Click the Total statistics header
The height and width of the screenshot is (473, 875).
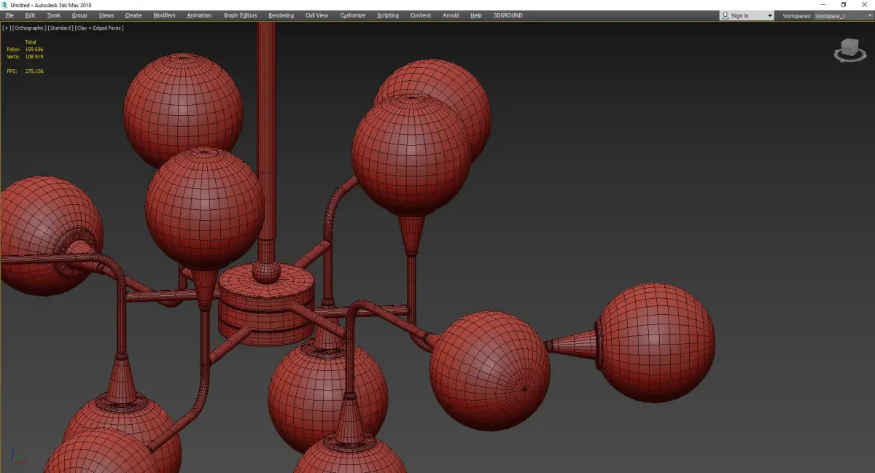tap(31, 42)
